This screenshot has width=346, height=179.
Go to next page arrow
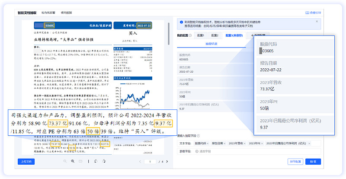(x=167, y=162)
